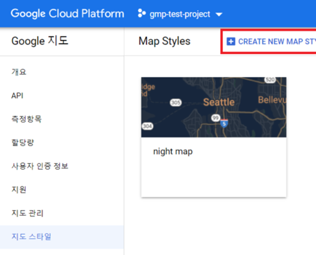Image resolution: width=316 pixels, height=255 pixels.
Task: Click the project dots icon in header
Action: 141,14
